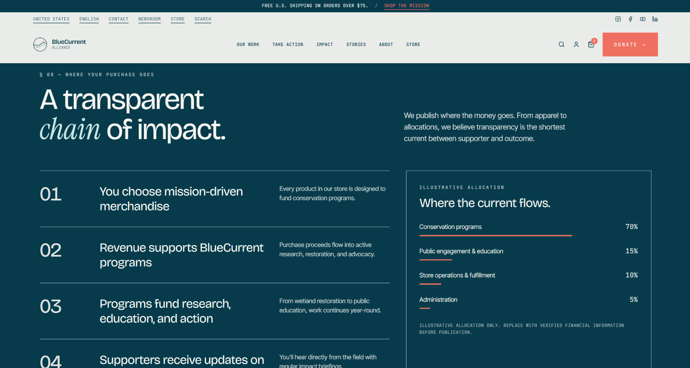Select the English language link

pyautogui.click(x=89, y=19)
